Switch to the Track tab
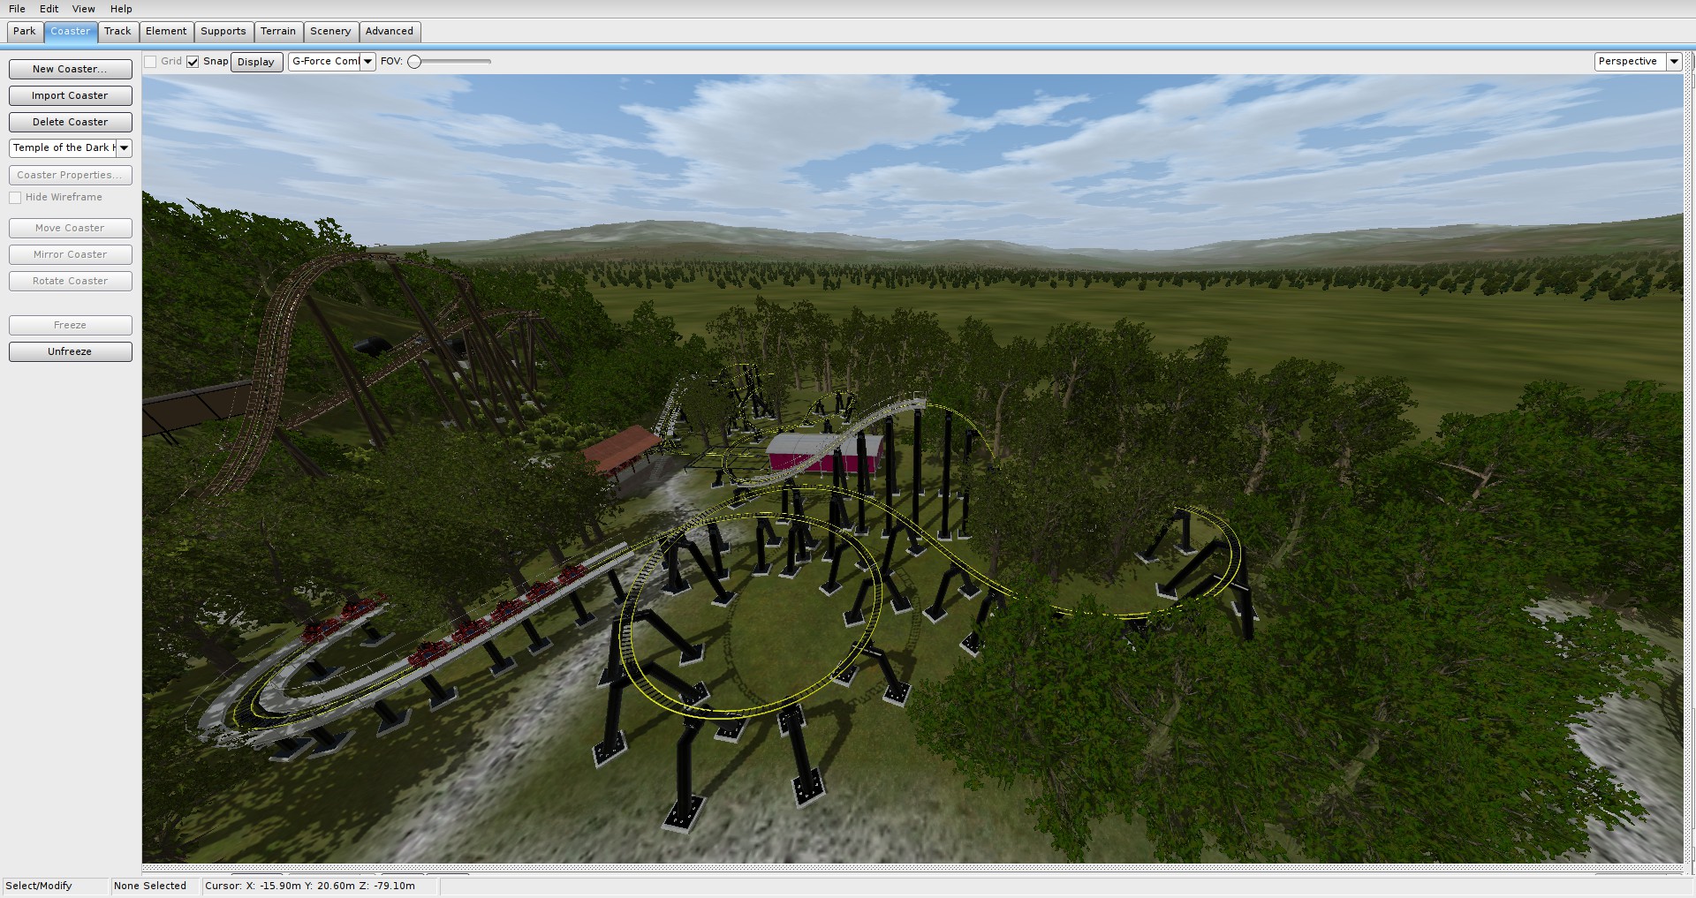Viewport: 1696px width, 898px height. 117,31
